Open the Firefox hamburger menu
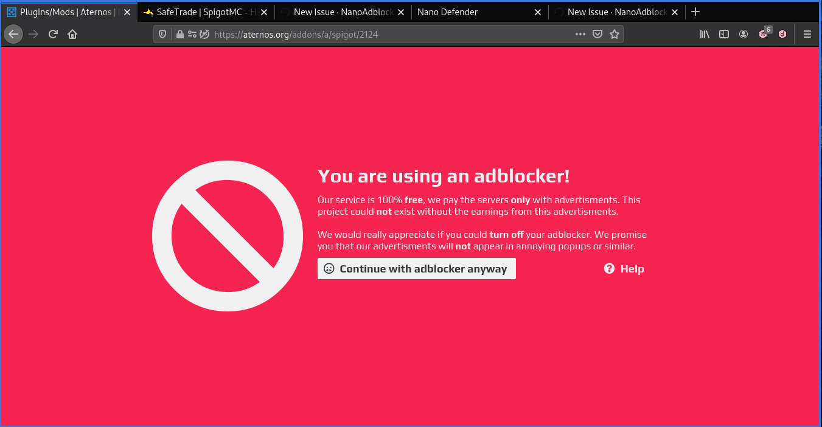This screenshot has height=427, width=822. pyautogui.click(x=807, y=34)
